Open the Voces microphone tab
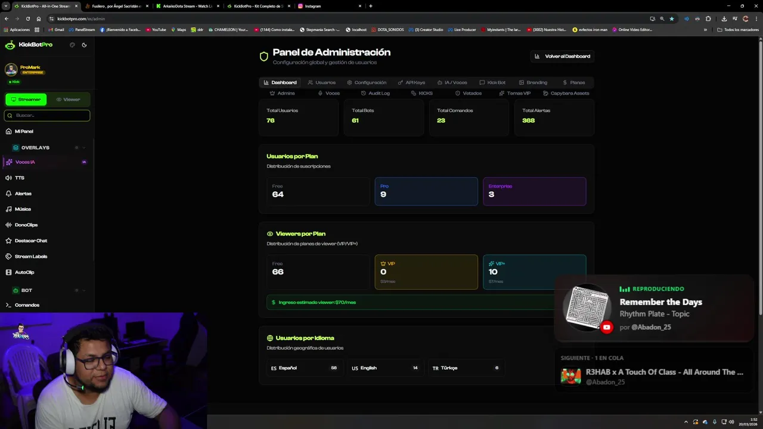 point(328,93)
